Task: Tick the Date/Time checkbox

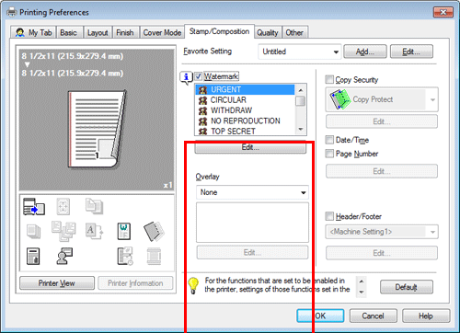Action: (x=329, y=140)
